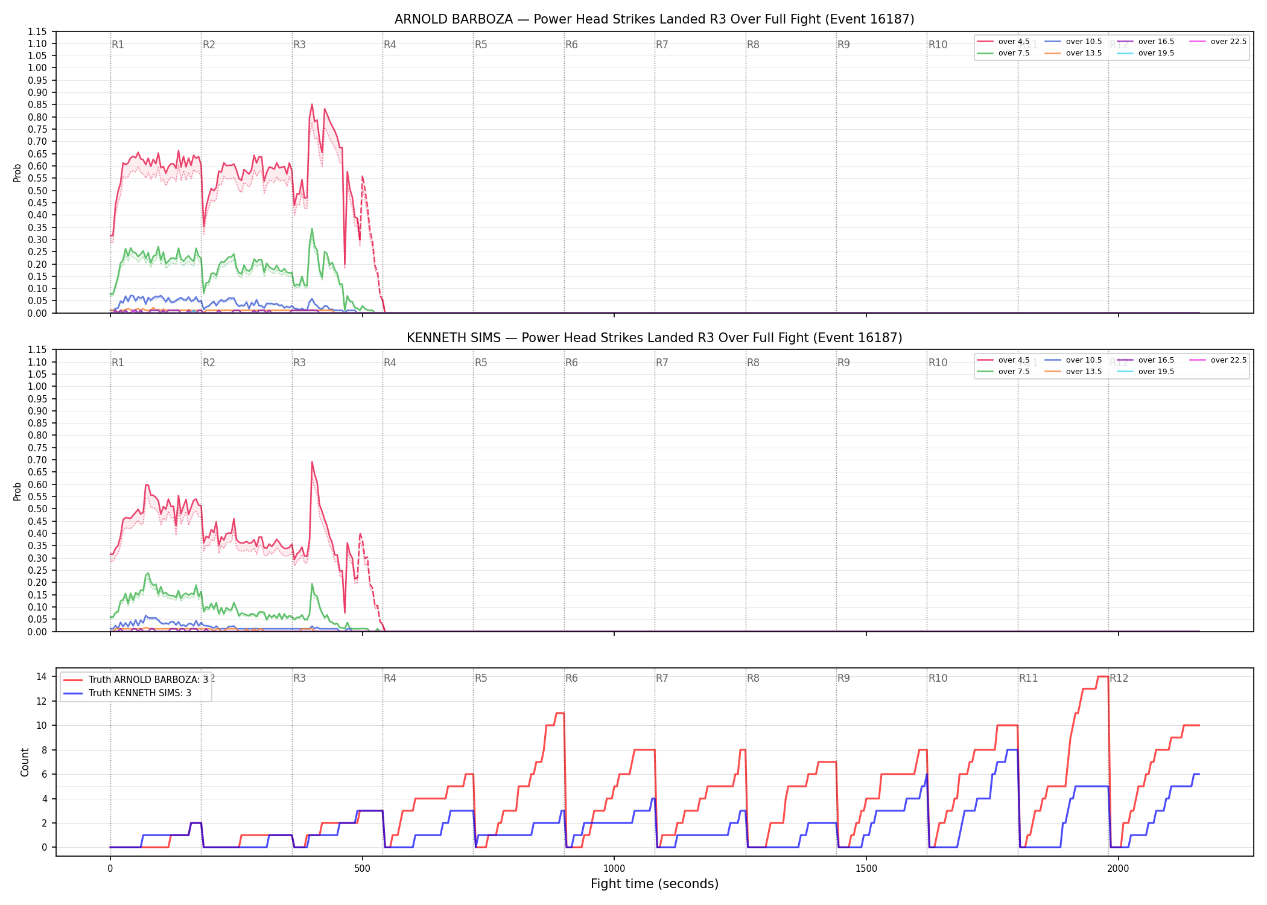Click 'over 13.5' legend entry in Sims chart
This screenshot has width=1267, height=905.
[1073, 372]
